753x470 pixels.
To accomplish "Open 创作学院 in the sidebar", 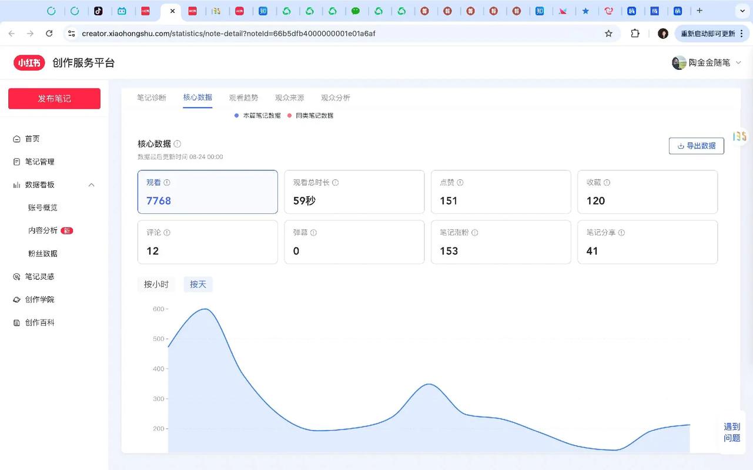I will [x=39, y=299].
